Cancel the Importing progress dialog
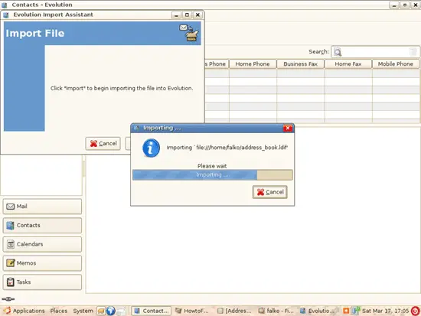Viewport: 421px width, 316px height. [x=270, y=192]
